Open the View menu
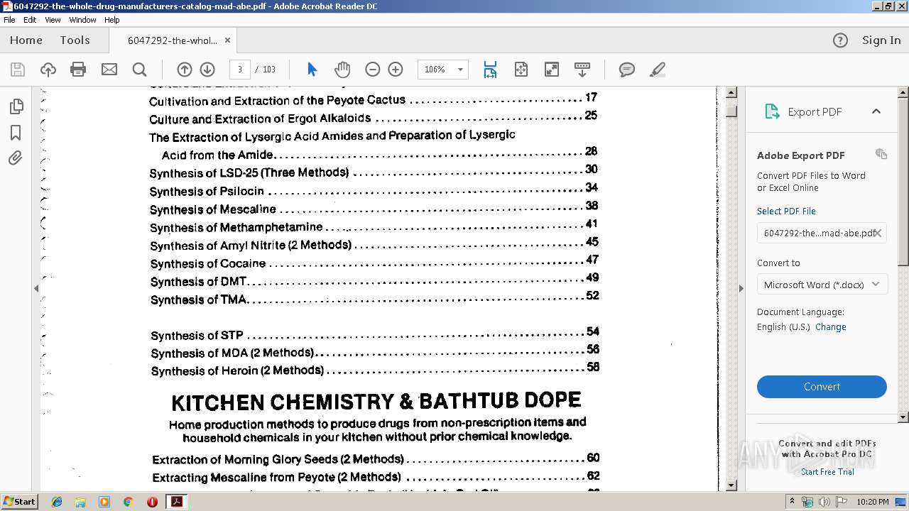This screenshot has width=909, height=511. click(x=53, y=20)
